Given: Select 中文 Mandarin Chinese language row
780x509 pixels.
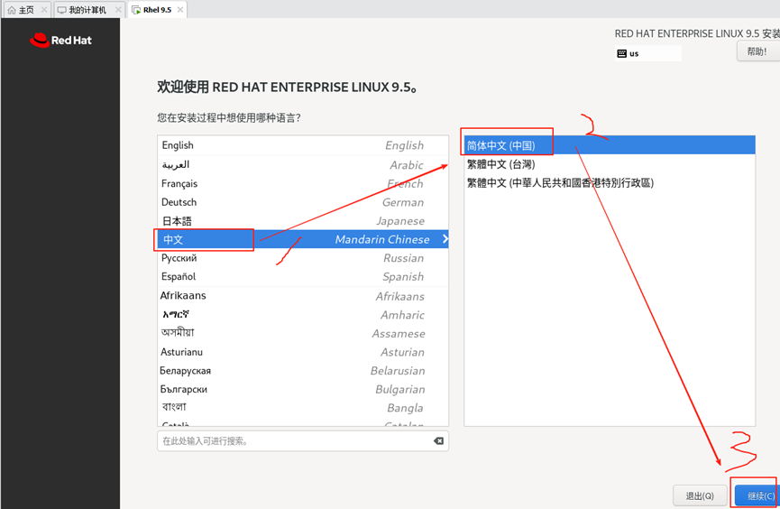Looking at the screenshot, I should coord(302,239).
